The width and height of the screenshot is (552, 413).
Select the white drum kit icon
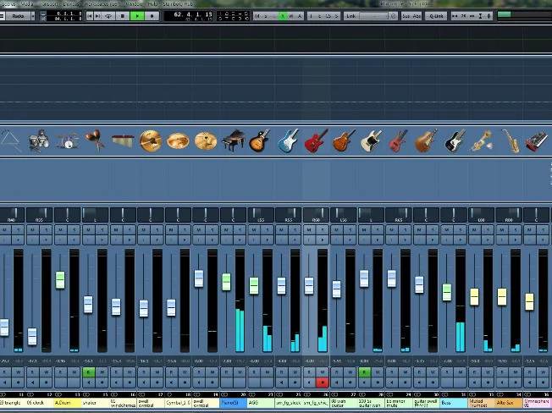(x=67, y=140)
